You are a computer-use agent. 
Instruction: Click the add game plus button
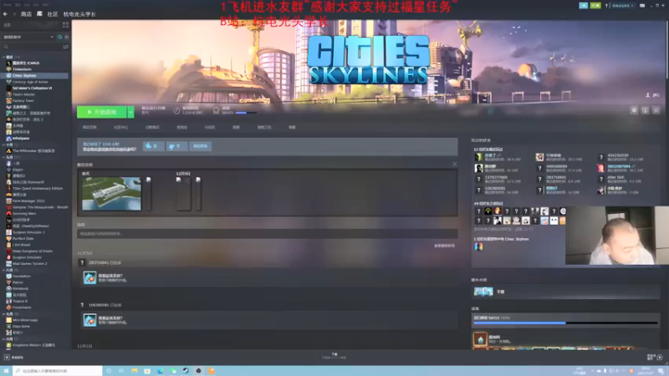(x=7, y=358)
